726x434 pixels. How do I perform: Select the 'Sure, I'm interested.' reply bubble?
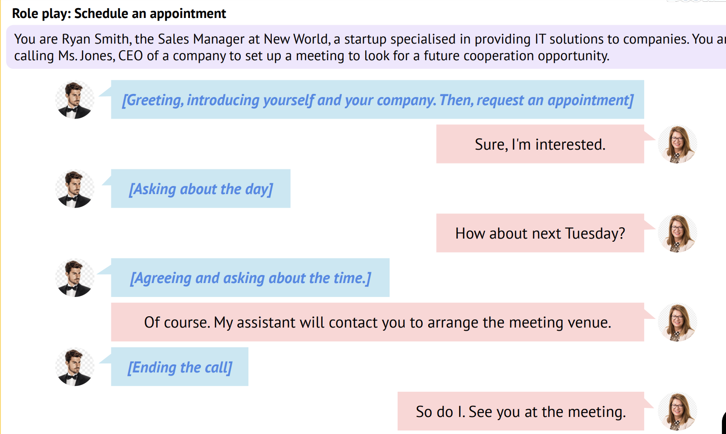540,144
